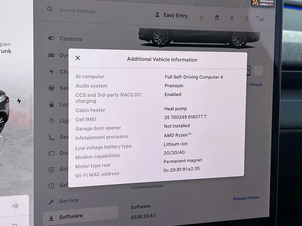This screenshot has width=302, height=226.
Task: Select the Full Self-Driving Computer 4 value
Action: [x=194, y=77]
